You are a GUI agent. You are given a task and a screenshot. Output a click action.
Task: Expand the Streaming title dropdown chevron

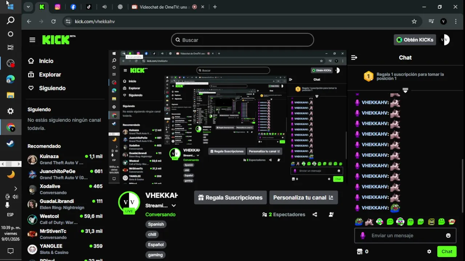[x=174, y=206]
